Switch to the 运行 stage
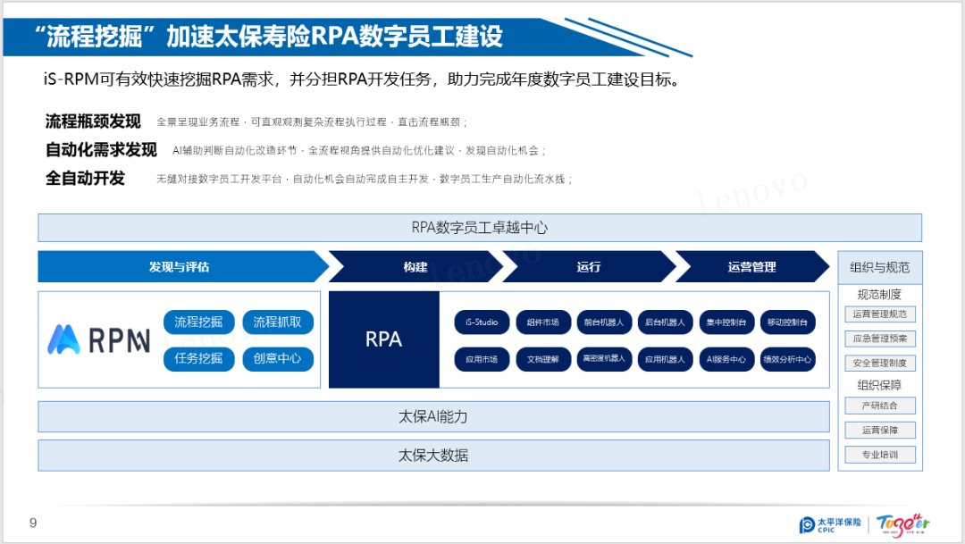Image resolution: width=965 pixels, height=544 pixels. [590, 266]
